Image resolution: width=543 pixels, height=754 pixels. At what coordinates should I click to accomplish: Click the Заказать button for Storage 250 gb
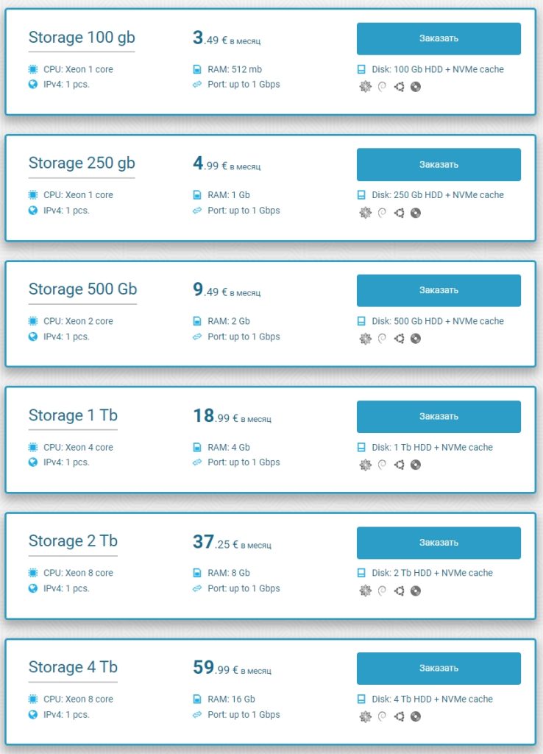pyautogui.click(x=439, y=164)
